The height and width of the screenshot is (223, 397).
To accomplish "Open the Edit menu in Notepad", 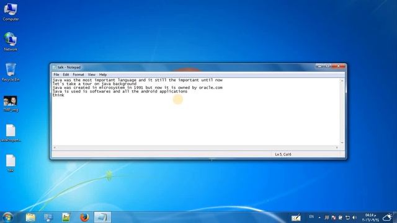I will coord(66,74).
